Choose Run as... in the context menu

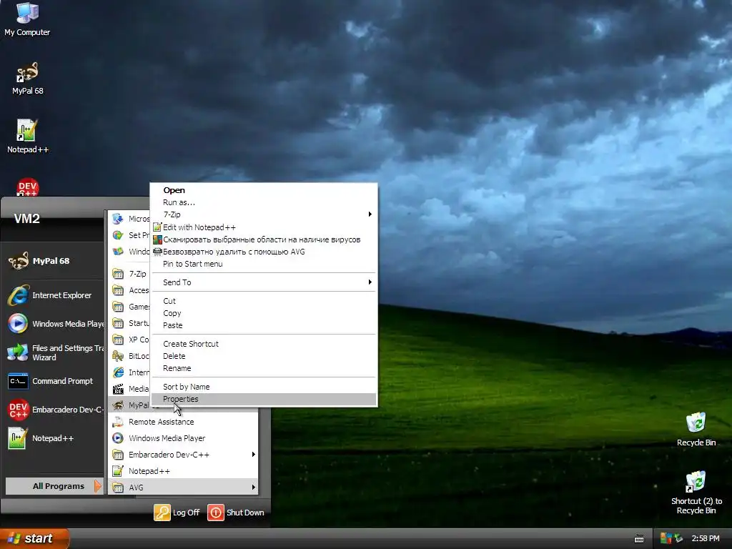click(264, 202)
